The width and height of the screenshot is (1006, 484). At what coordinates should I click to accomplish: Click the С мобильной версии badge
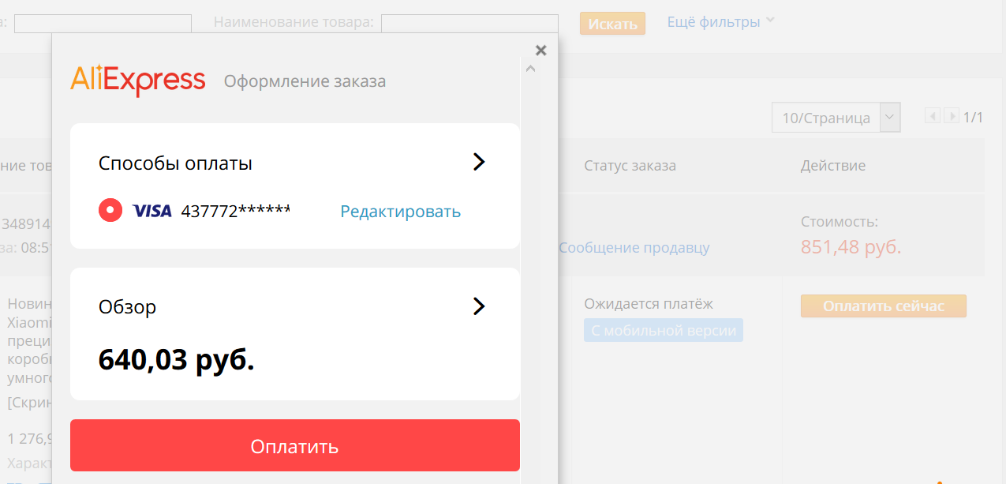[664, 331]
